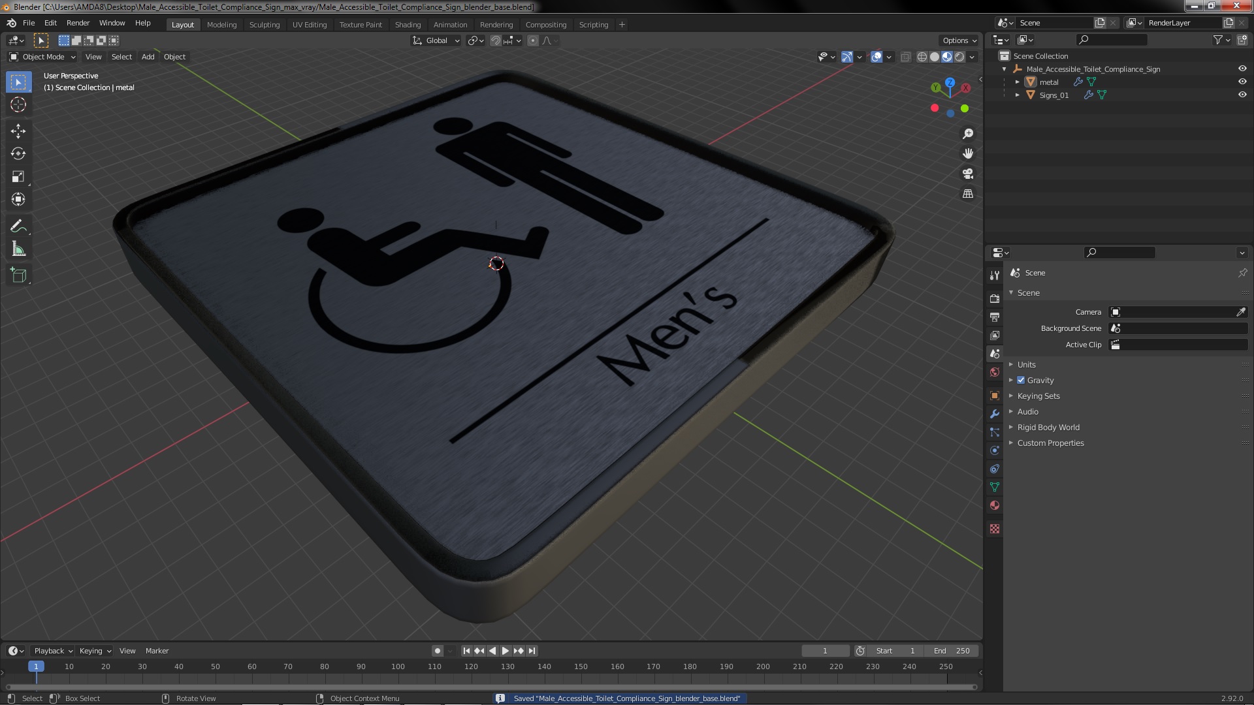
Task: Click the Add Object menu icon
Action: pyautogui.click(x=147, y=56)
